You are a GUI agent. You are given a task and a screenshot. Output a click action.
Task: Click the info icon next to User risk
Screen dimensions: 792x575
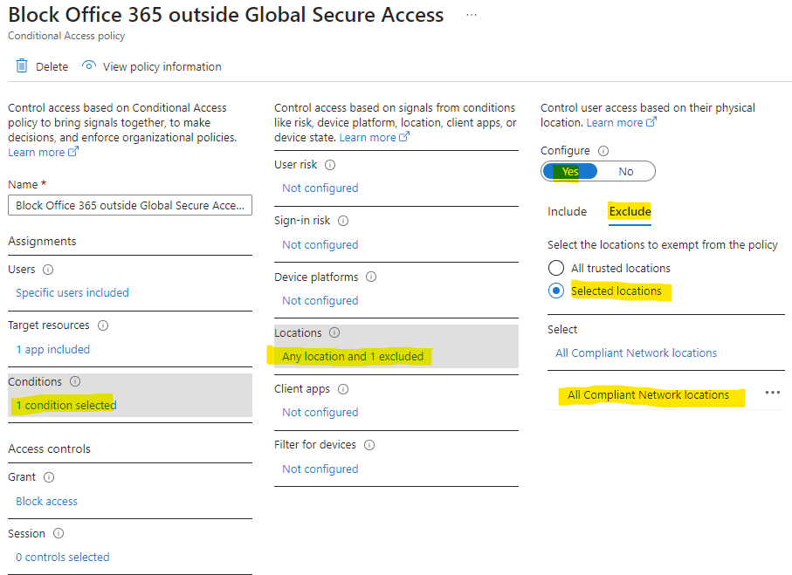tap(330, 165)
